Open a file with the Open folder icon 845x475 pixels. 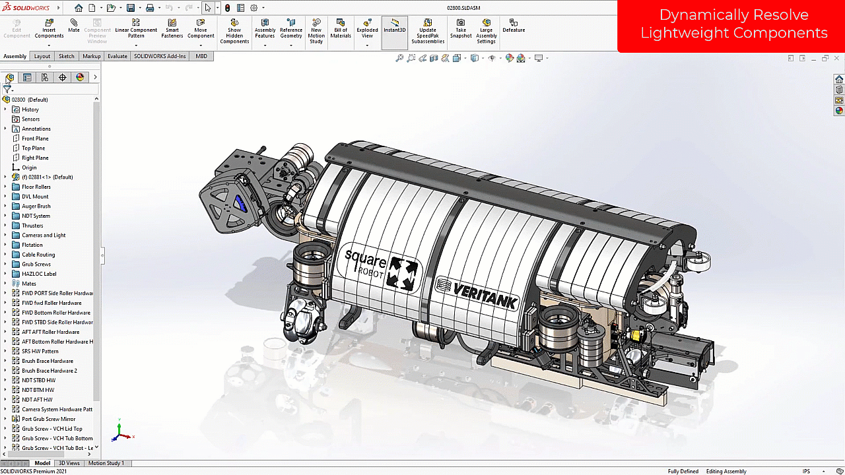coord(112,8)
